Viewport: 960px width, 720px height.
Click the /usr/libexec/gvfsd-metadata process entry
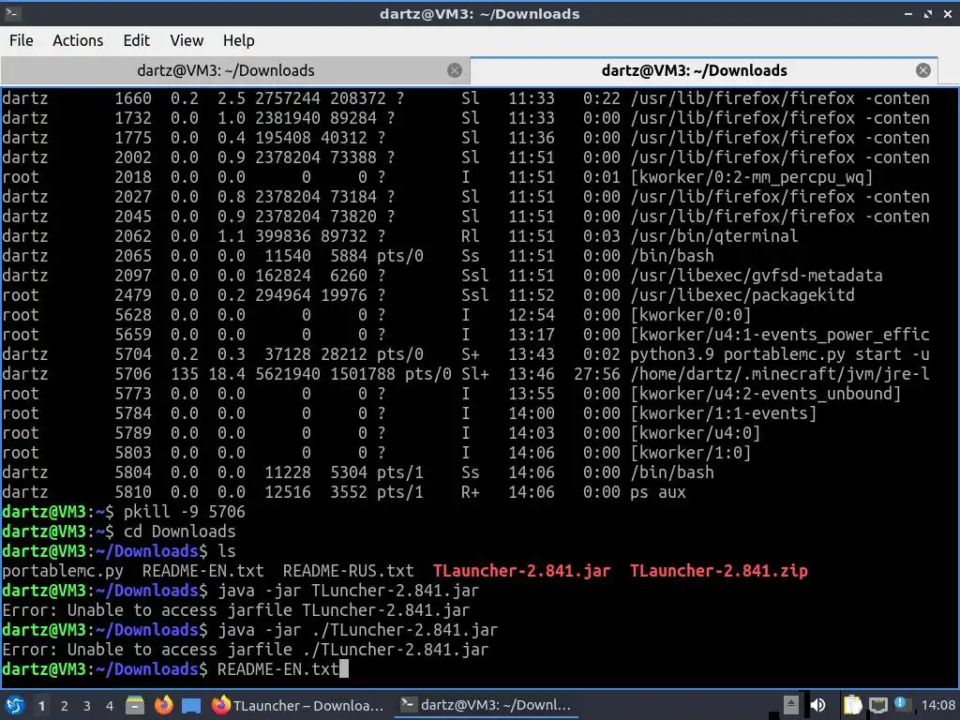[x=757, y=276]
